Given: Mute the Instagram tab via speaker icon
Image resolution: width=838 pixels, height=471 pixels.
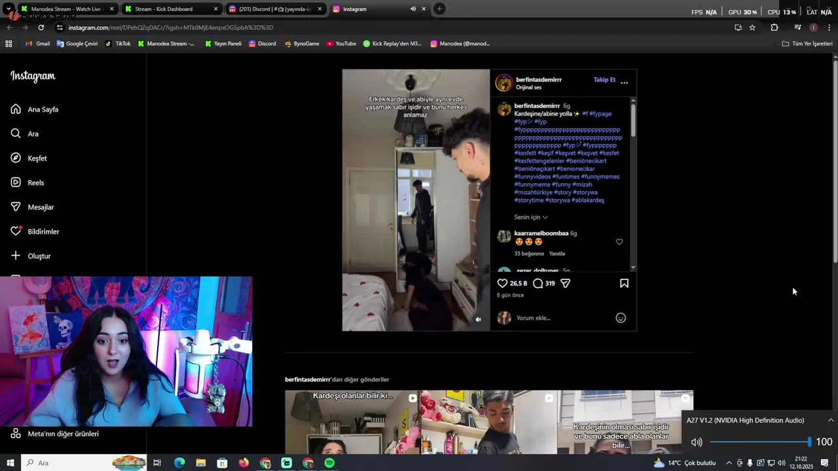Looking at the screenshot, I should coord(413,9).
